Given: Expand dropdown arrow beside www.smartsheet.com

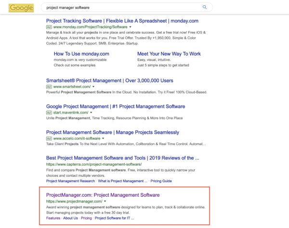Looking at the screenshot, I should [x=93, y=87].
